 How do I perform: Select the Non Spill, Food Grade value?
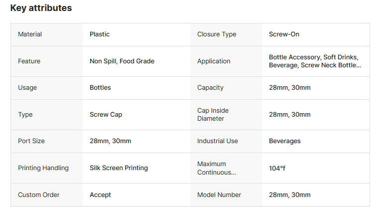tap(122, 61)
